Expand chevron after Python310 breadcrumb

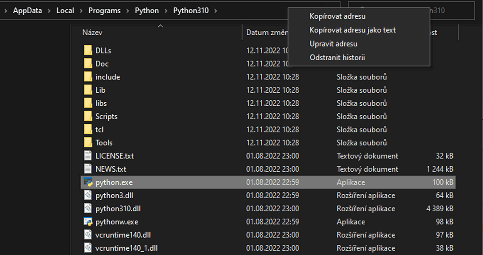216,11
